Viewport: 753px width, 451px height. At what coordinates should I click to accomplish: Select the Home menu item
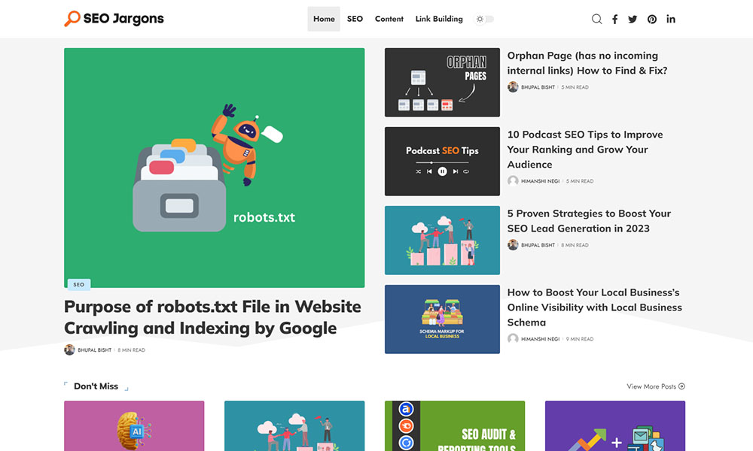[x=324, y=19]
